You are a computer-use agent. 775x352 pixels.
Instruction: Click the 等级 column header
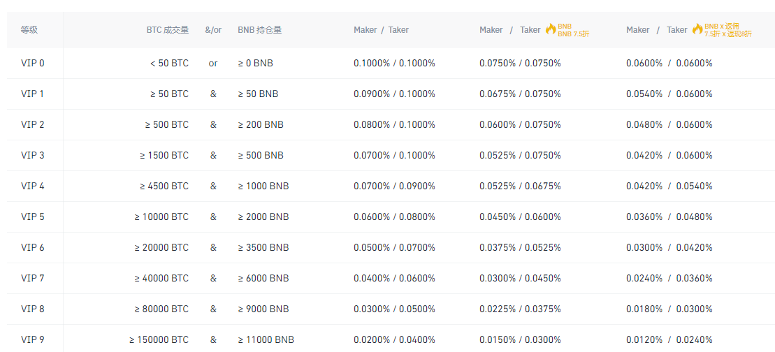[29, 30]
